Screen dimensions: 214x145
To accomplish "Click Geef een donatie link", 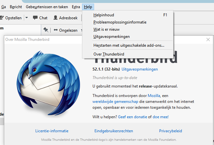I will coord(133,117).
